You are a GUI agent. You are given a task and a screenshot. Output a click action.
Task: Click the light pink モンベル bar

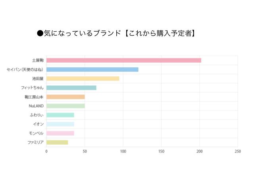click(60, 133)
